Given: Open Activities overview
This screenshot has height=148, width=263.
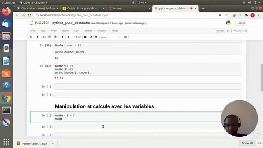Looking at the screenshot, I should click(9, 2).
